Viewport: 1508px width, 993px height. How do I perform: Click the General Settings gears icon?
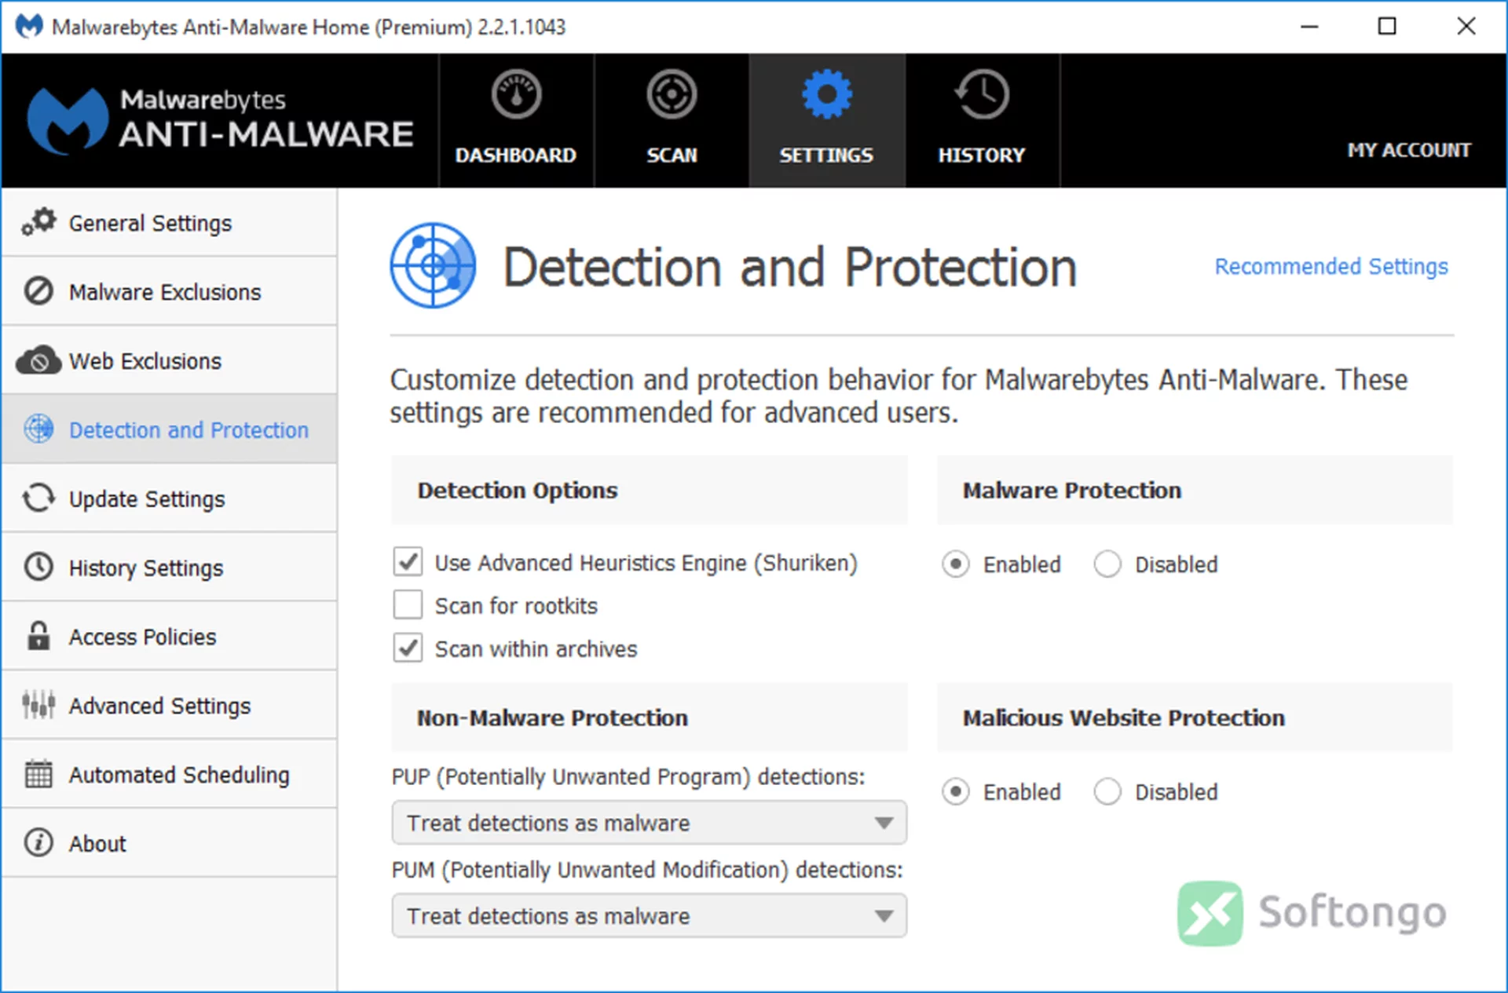pos(39,222)
